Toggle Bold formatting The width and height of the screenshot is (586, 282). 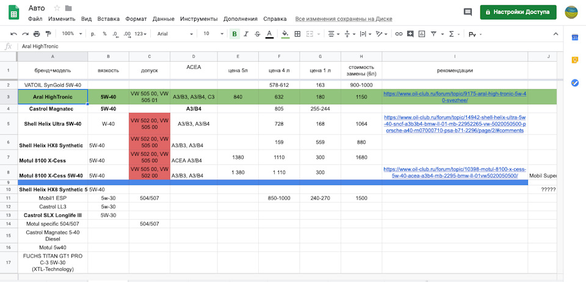click(x=234, y=34)
